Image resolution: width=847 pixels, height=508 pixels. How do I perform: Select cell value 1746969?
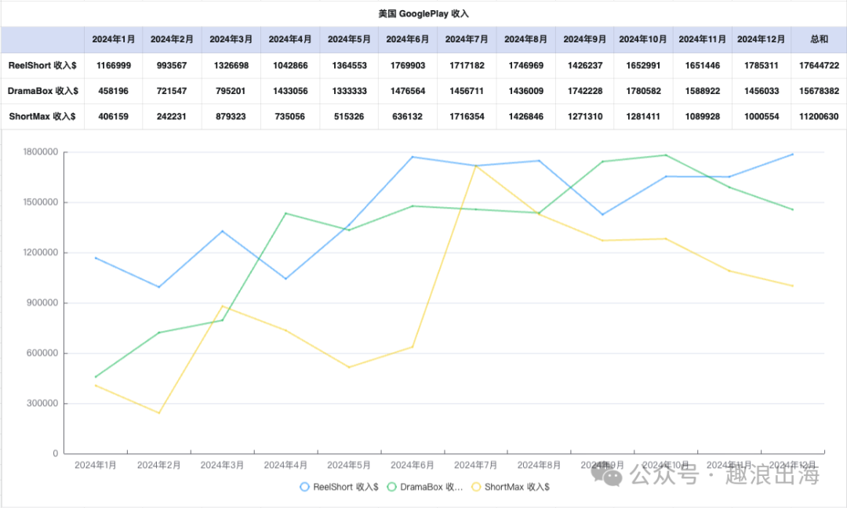pyautogui.click(x=525, y=65)
